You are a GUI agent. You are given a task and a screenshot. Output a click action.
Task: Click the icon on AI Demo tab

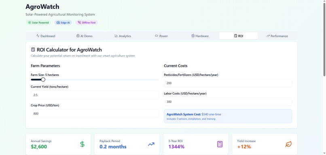pyautogui.click(x=78, y=36)
